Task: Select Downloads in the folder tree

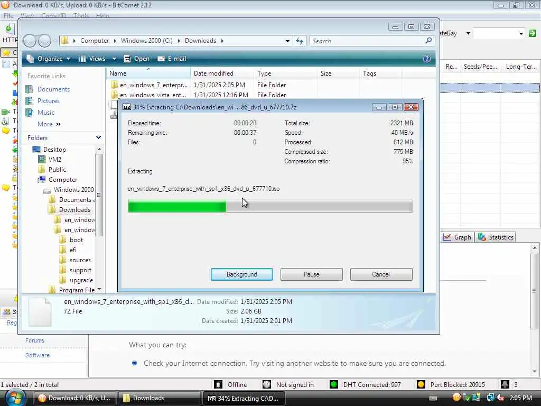Action: pos(74,209)
